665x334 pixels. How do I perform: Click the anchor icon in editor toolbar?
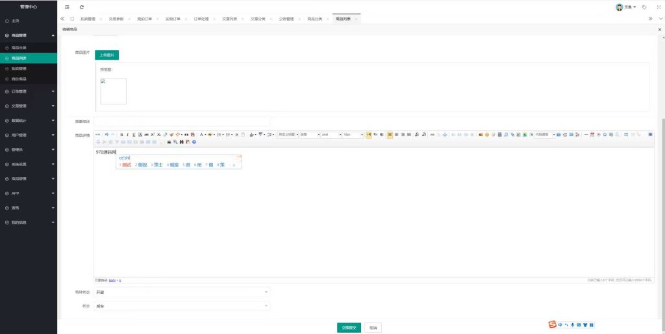(445, 134)
